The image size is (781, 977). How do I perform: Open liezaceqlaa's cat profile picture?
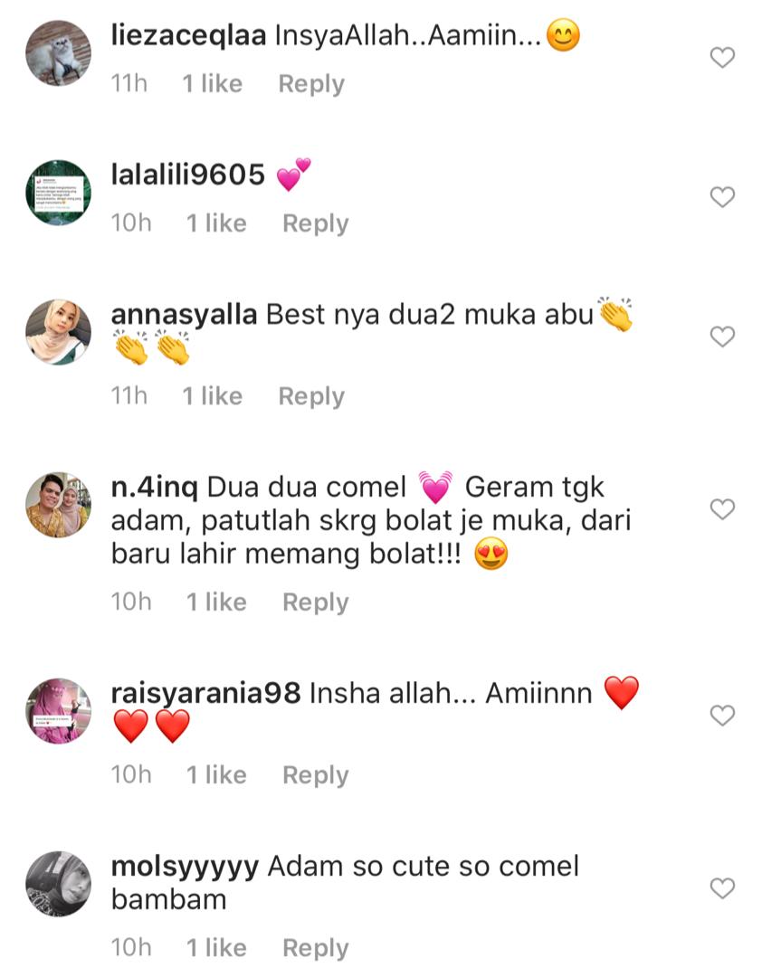point(58,53)
